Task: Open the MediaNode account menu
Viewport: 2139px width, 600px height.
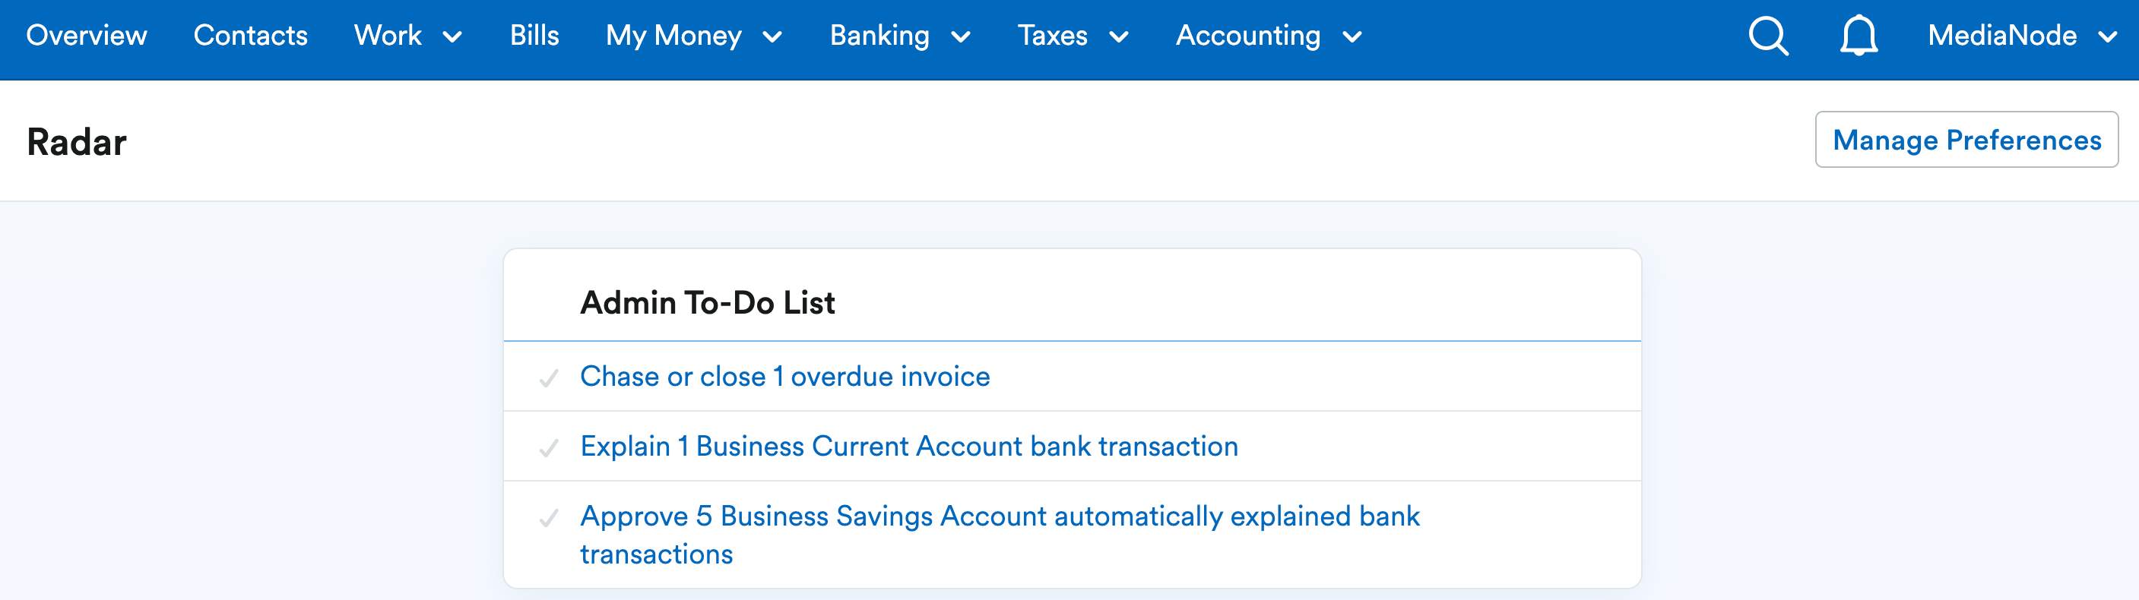Action: coord(2022,36)
